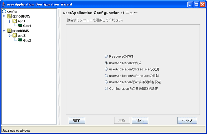Click the 次へ (Next) button
Viewport: 207px width, 134px height.
point(140,120)
